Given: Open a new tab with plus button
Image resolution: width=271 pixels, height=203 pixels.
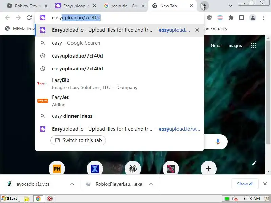Looking at the screenshot, I should (205, 6).
